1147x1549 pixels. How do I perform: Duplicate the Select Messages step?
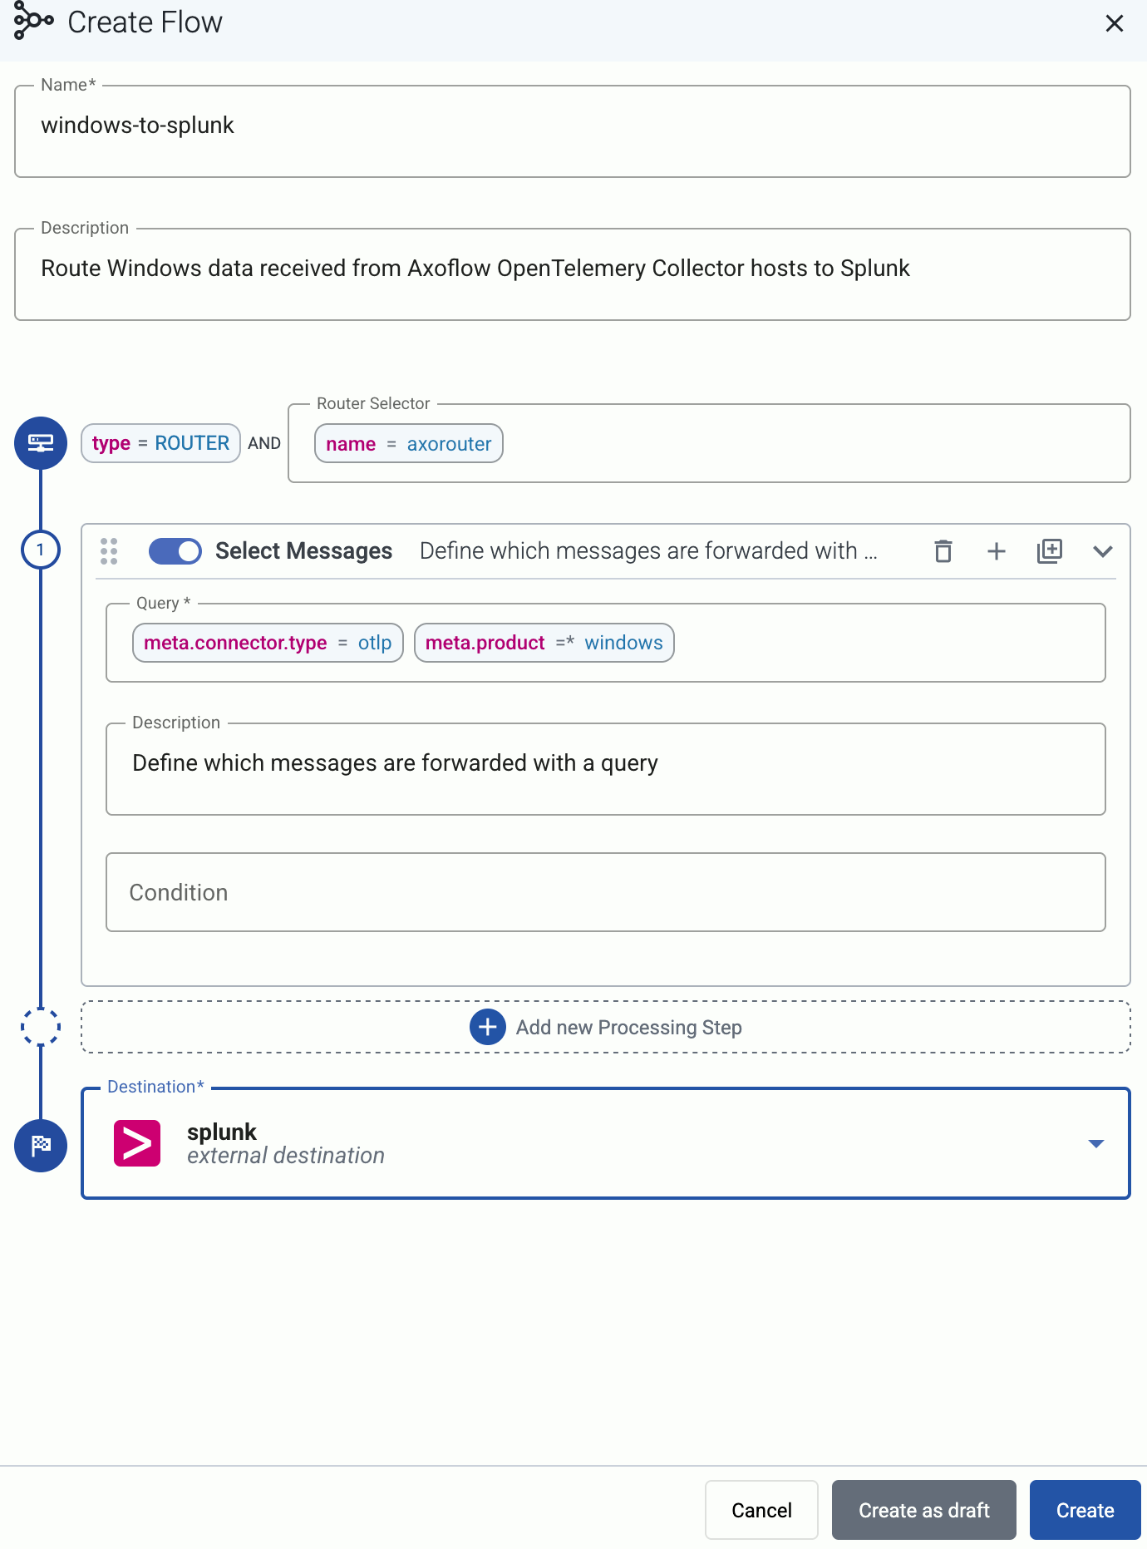pos(1050,551)
